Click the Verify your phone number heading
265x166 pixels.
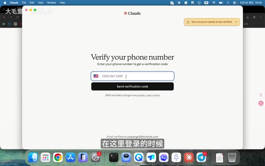point(132,57)
